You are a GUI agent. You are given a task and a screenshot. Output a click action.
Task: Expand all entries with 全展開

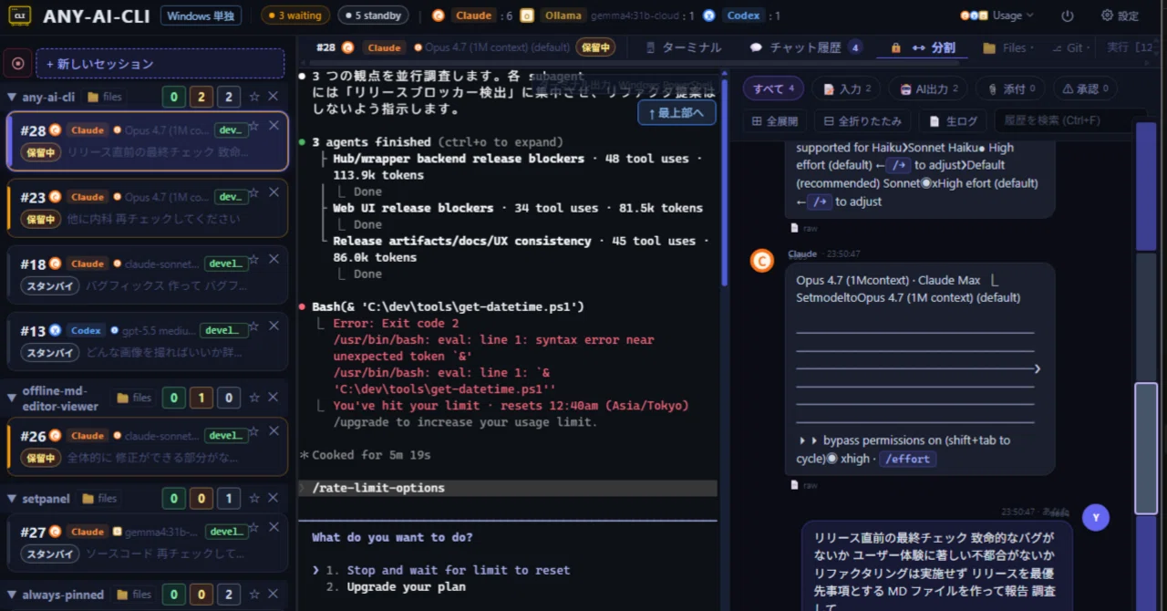[x=776, y=120]
